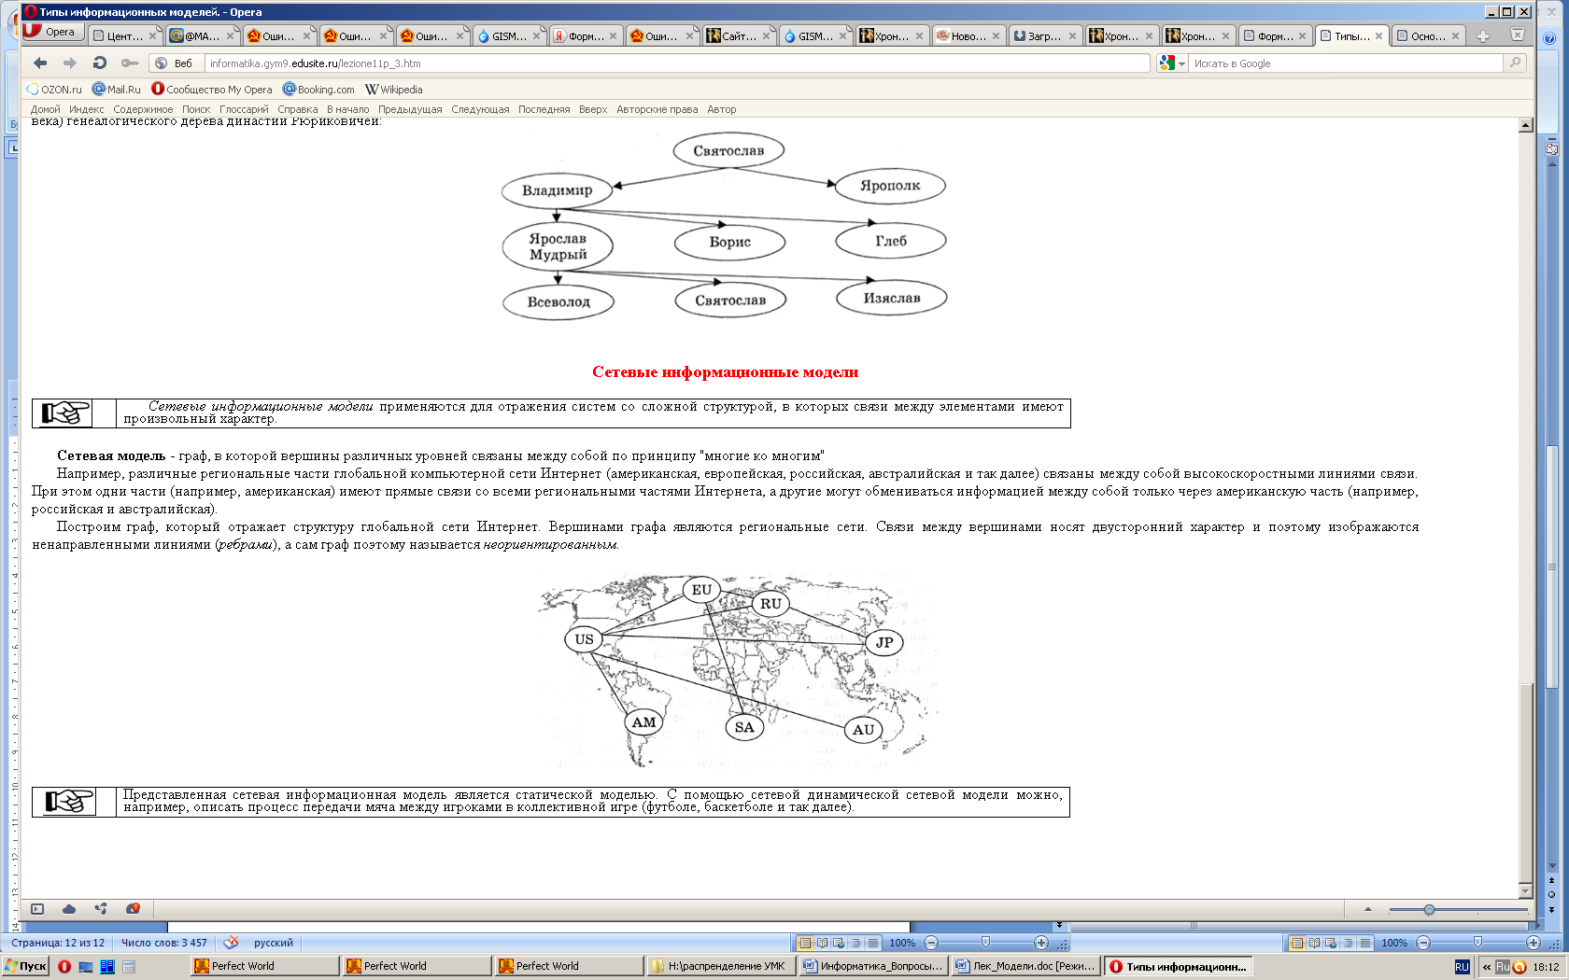The width and height of the screenshot is (1569, 980).
Task: Open the closed tabs trash icon
Action: click(1518, 35)
